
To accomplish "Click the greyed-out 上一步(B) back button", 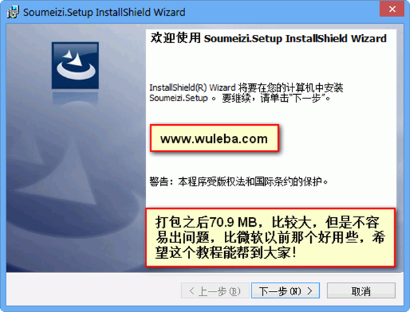I will pyautogui.click(x=215, y=290).
